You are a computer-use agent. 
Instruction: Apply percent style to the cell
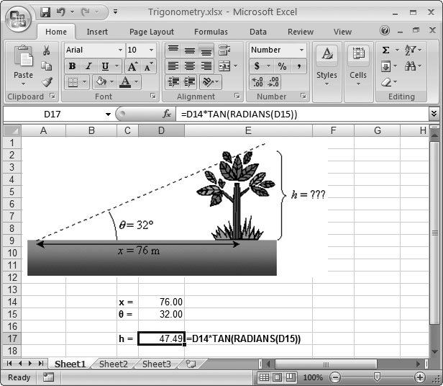[x=282, y=66]
